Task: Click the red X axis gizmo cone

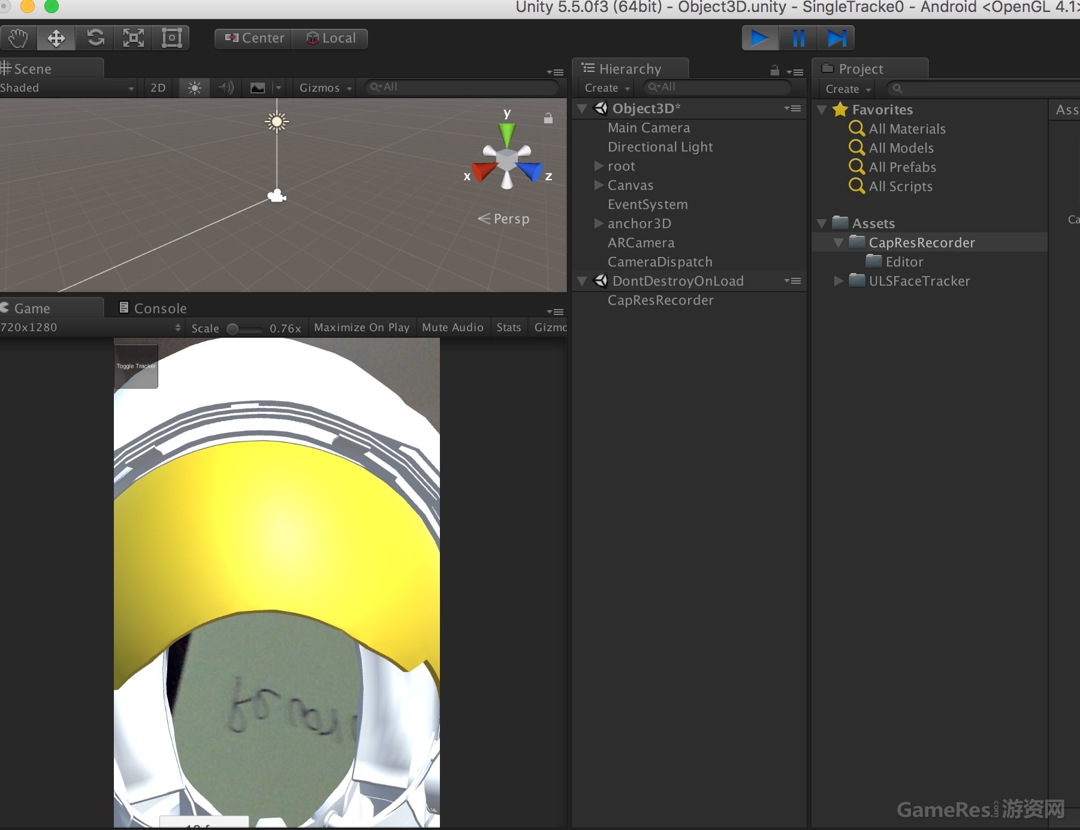Action: pyautogui.click(x=484, y=172)
